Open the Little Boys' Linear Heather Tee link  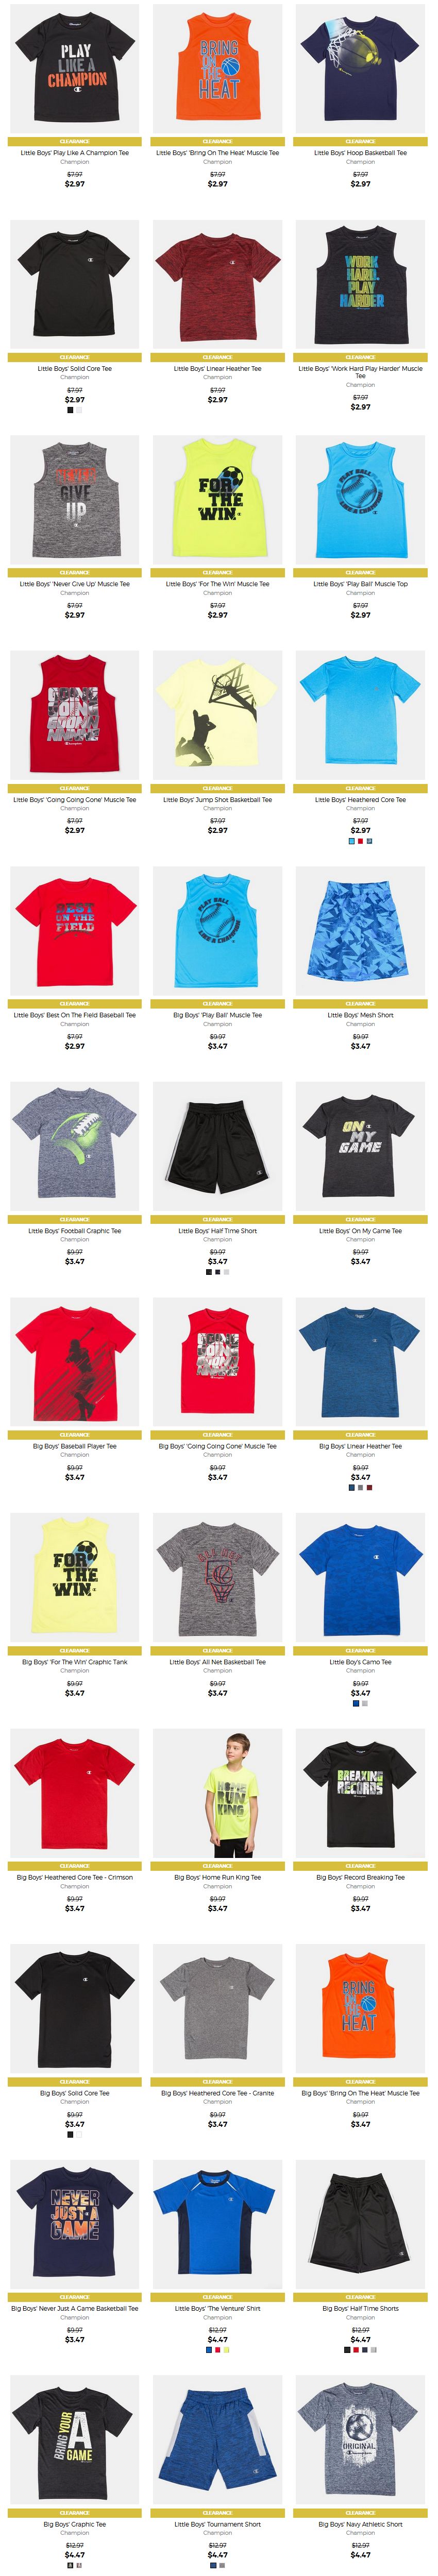click(218, 368)
